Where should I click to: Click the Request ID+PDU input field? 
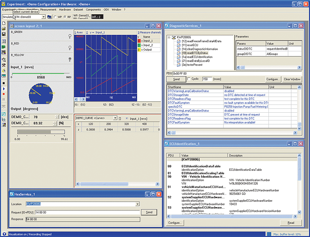pos(88,213)
